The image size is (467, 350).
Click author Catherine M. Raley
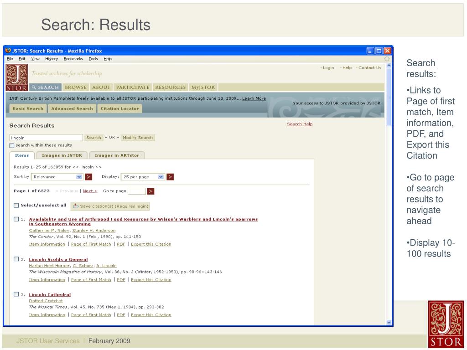[x=49, y=230]
